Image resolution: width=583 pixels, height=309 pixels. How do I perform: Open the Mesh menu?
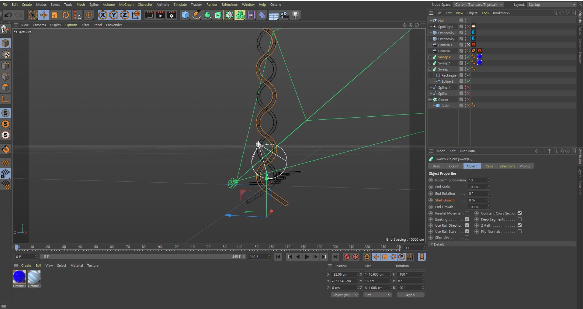(81, 5)
